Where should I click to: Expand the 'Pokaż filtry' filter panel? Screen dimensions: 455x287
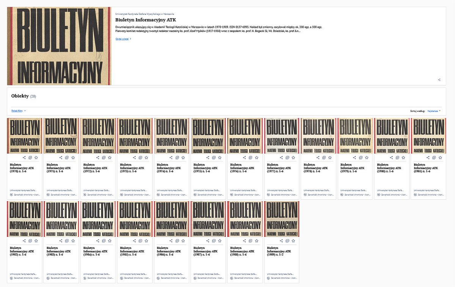[19, 111]
